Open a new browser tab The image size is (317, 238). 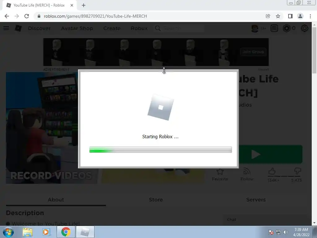[84, 5]
